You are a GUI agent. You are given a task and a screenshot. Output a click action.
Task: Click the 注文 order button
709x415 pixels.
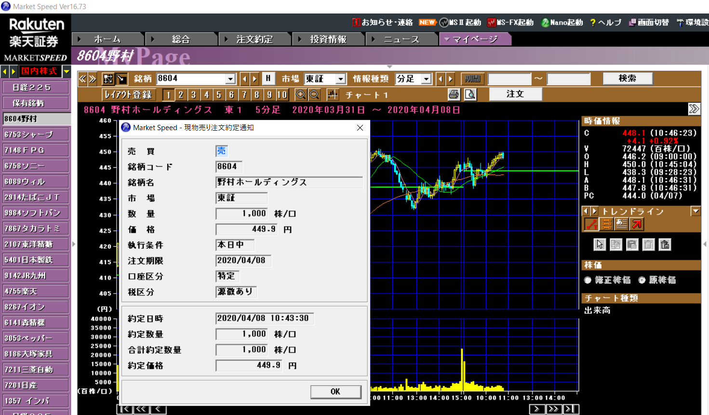click(x=515, y=94)
